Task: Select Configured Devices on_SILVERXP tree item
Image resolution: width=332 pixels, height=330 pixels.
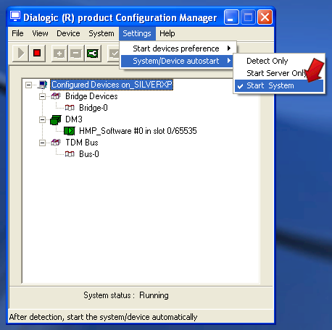Action: pos(112,85)
